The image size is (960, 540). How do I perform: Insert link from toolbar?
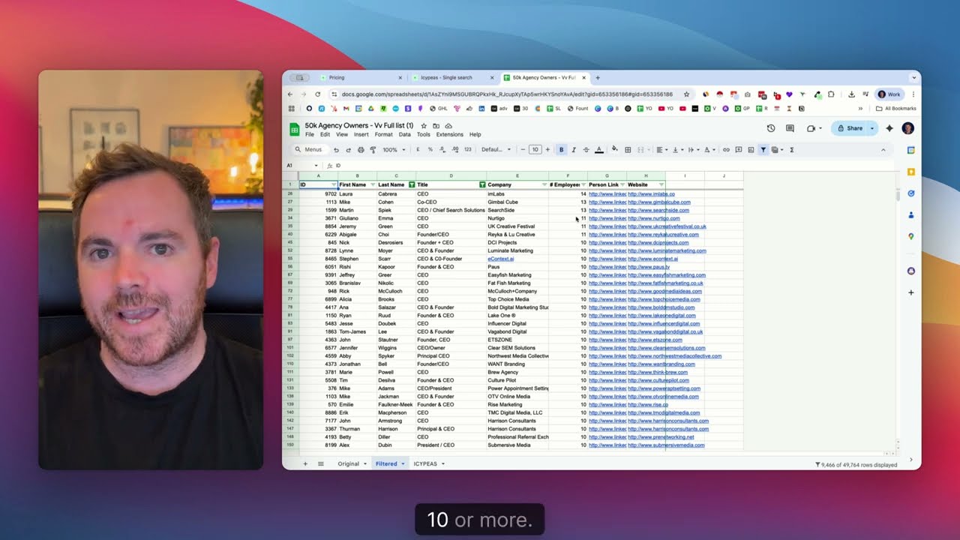point(726,150)
